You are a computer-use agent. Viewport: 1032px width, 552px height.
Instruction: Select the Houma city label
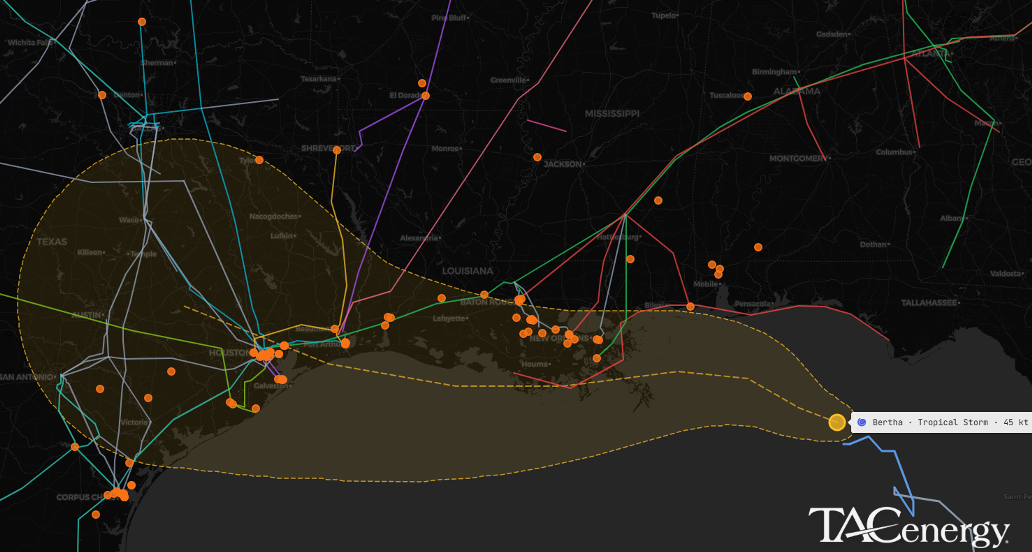(x=535, y=364)
